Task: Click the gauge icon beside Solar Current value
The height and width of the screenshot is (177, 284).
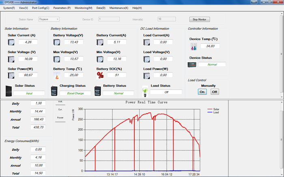Action: click(11, 42)
